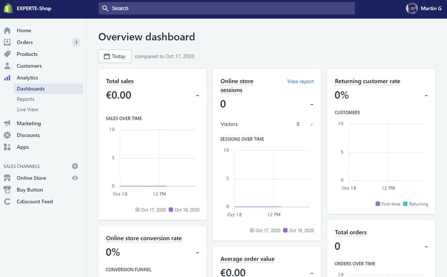This screenshot has width=447, height=277.
Task: Click EXPERTE-Shop store name
Action: tap(34, 8)
